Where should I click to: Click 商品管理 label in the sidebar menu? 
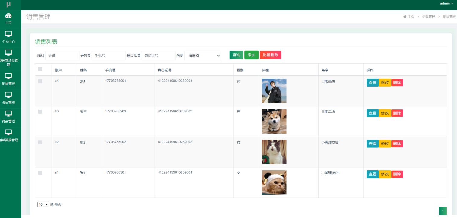pyautogui.click(x=8, y=121)
